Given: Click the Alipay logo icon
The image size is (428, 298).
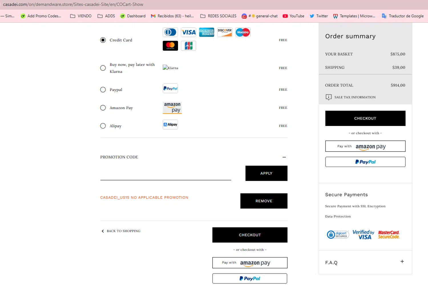Looking at the screenshot, I should pyautogui.click(x=170, y=124).
